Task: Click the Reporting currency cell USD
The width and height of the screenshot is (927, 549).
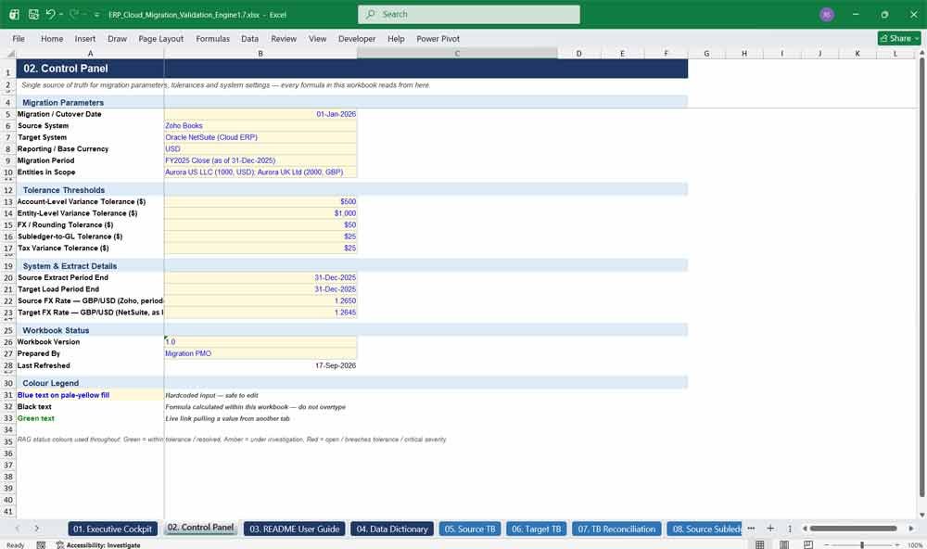Action: (260, 149)
